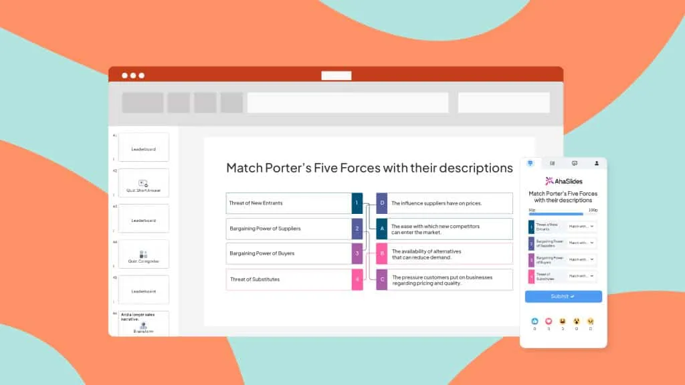
Task: Send the thumbs-up reaction emoji
Action: click(x=535, y=319)
